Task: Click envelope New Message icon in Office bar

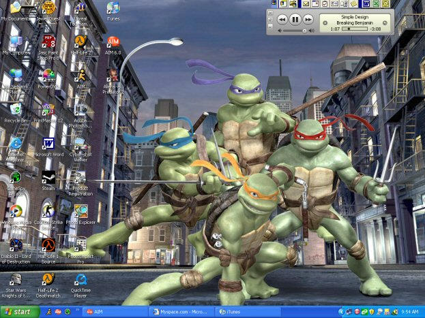Action: [306, 4]
